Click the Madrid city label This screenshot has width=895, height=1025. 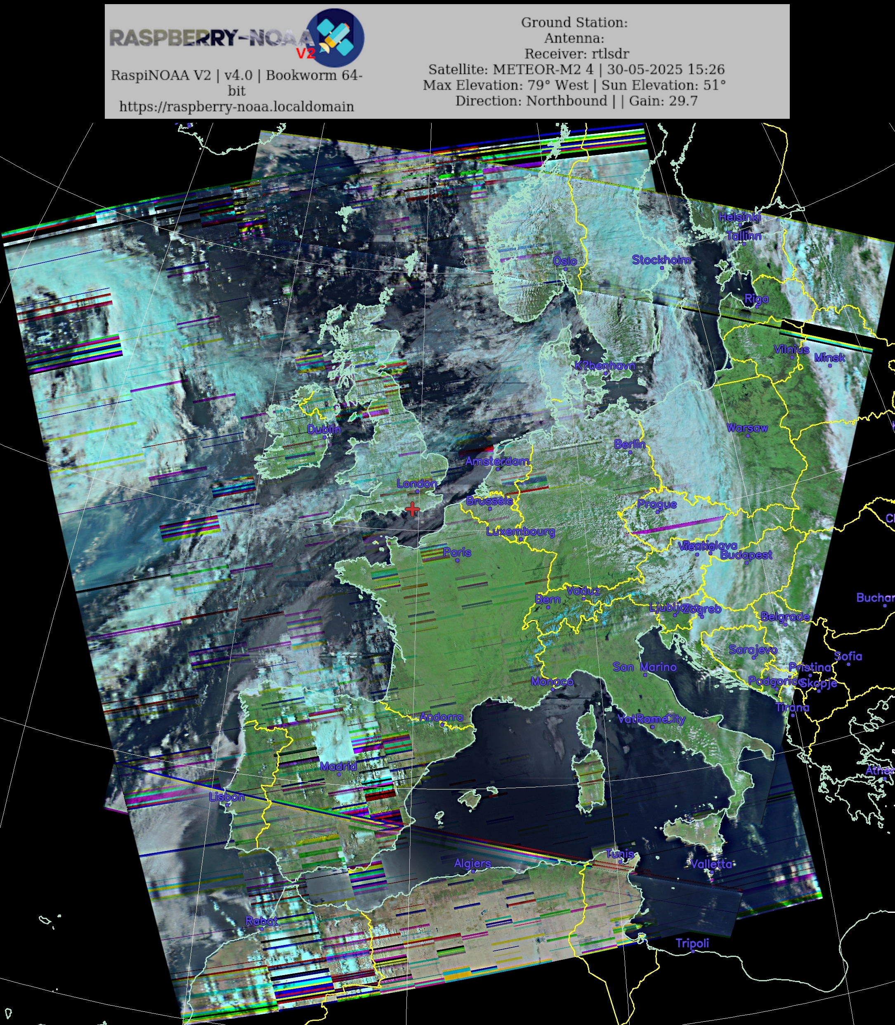coord(339,766)
